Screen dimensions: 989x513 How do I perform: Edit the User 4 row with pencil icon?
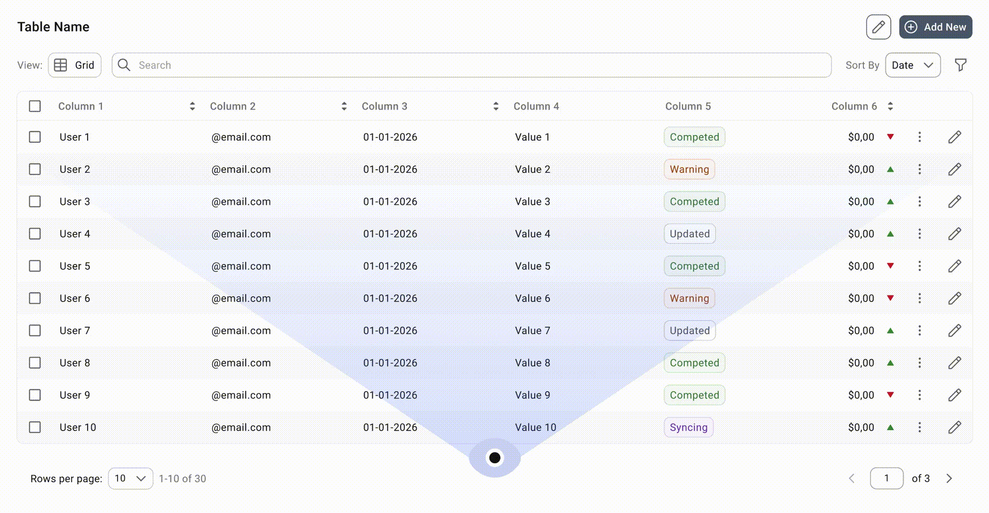pos(954,234)
